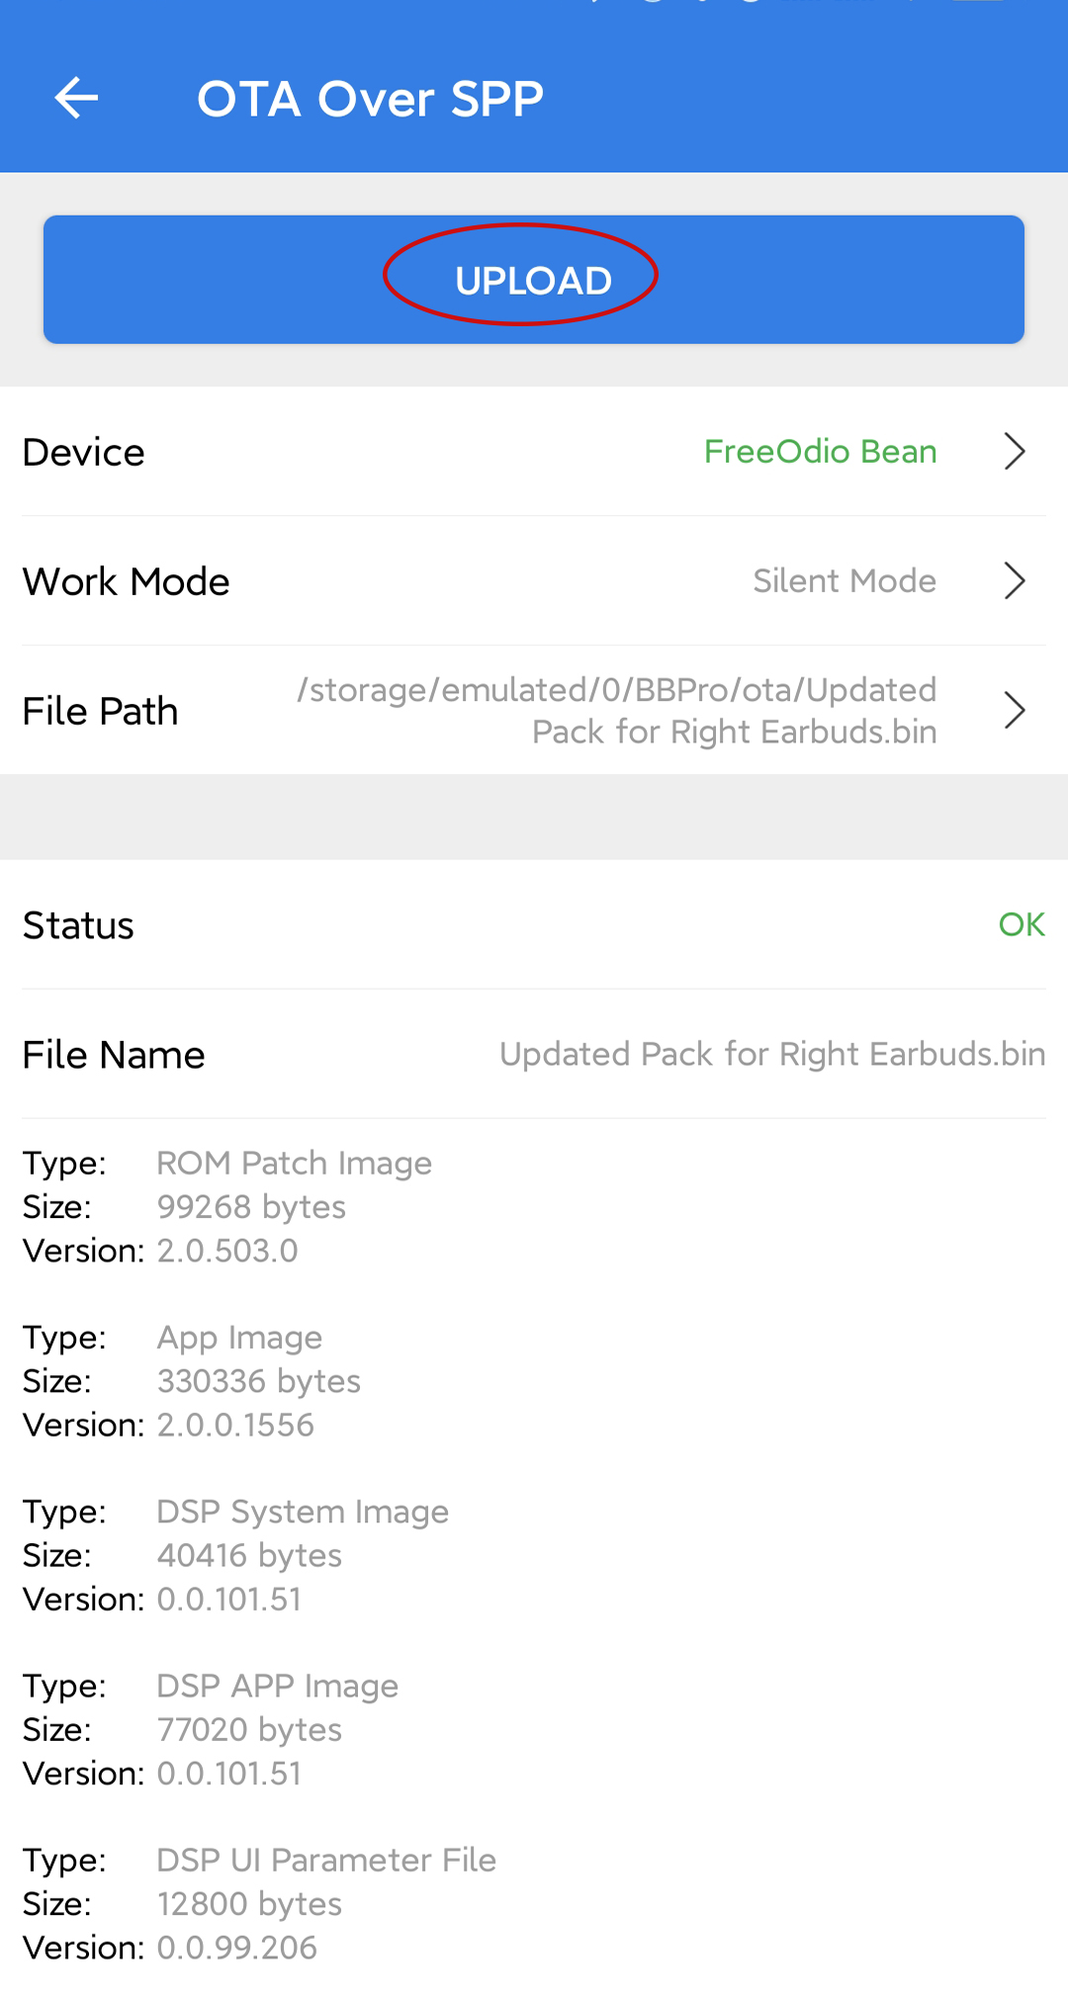
Task: Expand the Work Mode chevron
Action: [x=1015, y=581]
